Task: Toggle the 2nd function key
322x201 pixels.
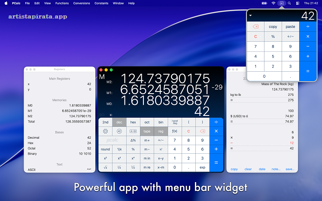Action: (x=105, y=122)
